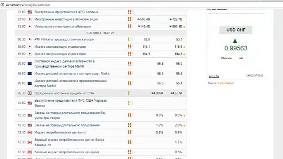This screenshot has height=159, width=283.
Task: Click the as-center.ru address bar URL
Action: coord(28,5)
